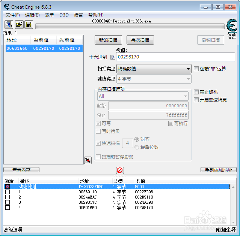
Task: Open the Edit menu
Action: coord(32,15)
